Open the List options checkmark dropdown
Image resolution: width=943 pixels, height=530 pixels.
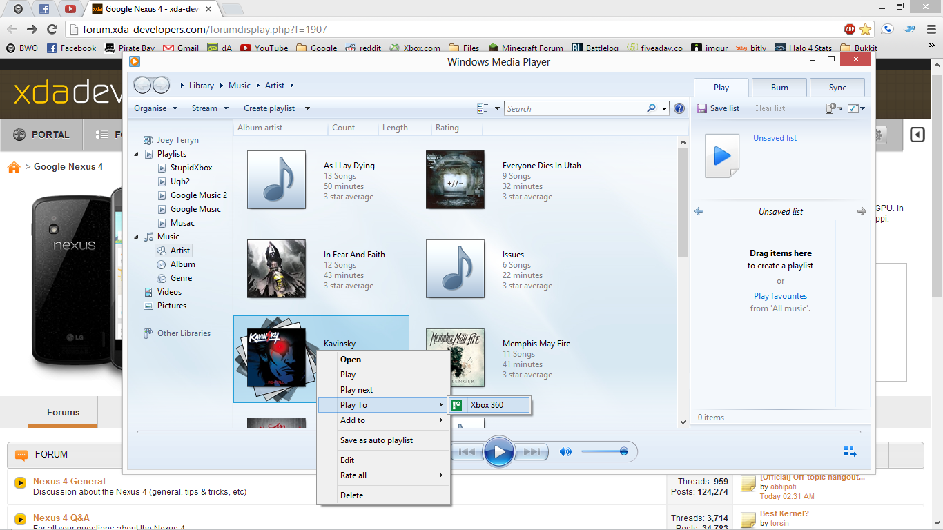856,108
